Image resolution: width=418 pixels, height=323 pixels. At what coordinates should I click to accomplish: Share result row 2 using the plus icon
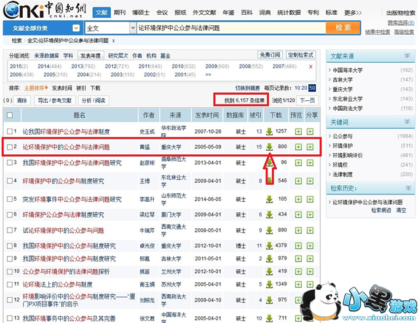tap(310, 147)
